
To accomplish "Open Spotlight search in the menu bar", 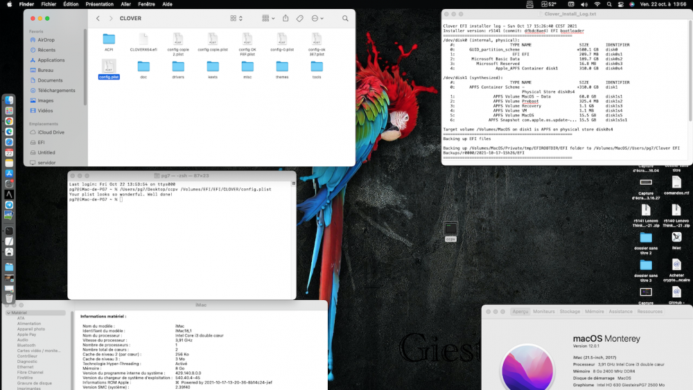I will click(609, 4).
